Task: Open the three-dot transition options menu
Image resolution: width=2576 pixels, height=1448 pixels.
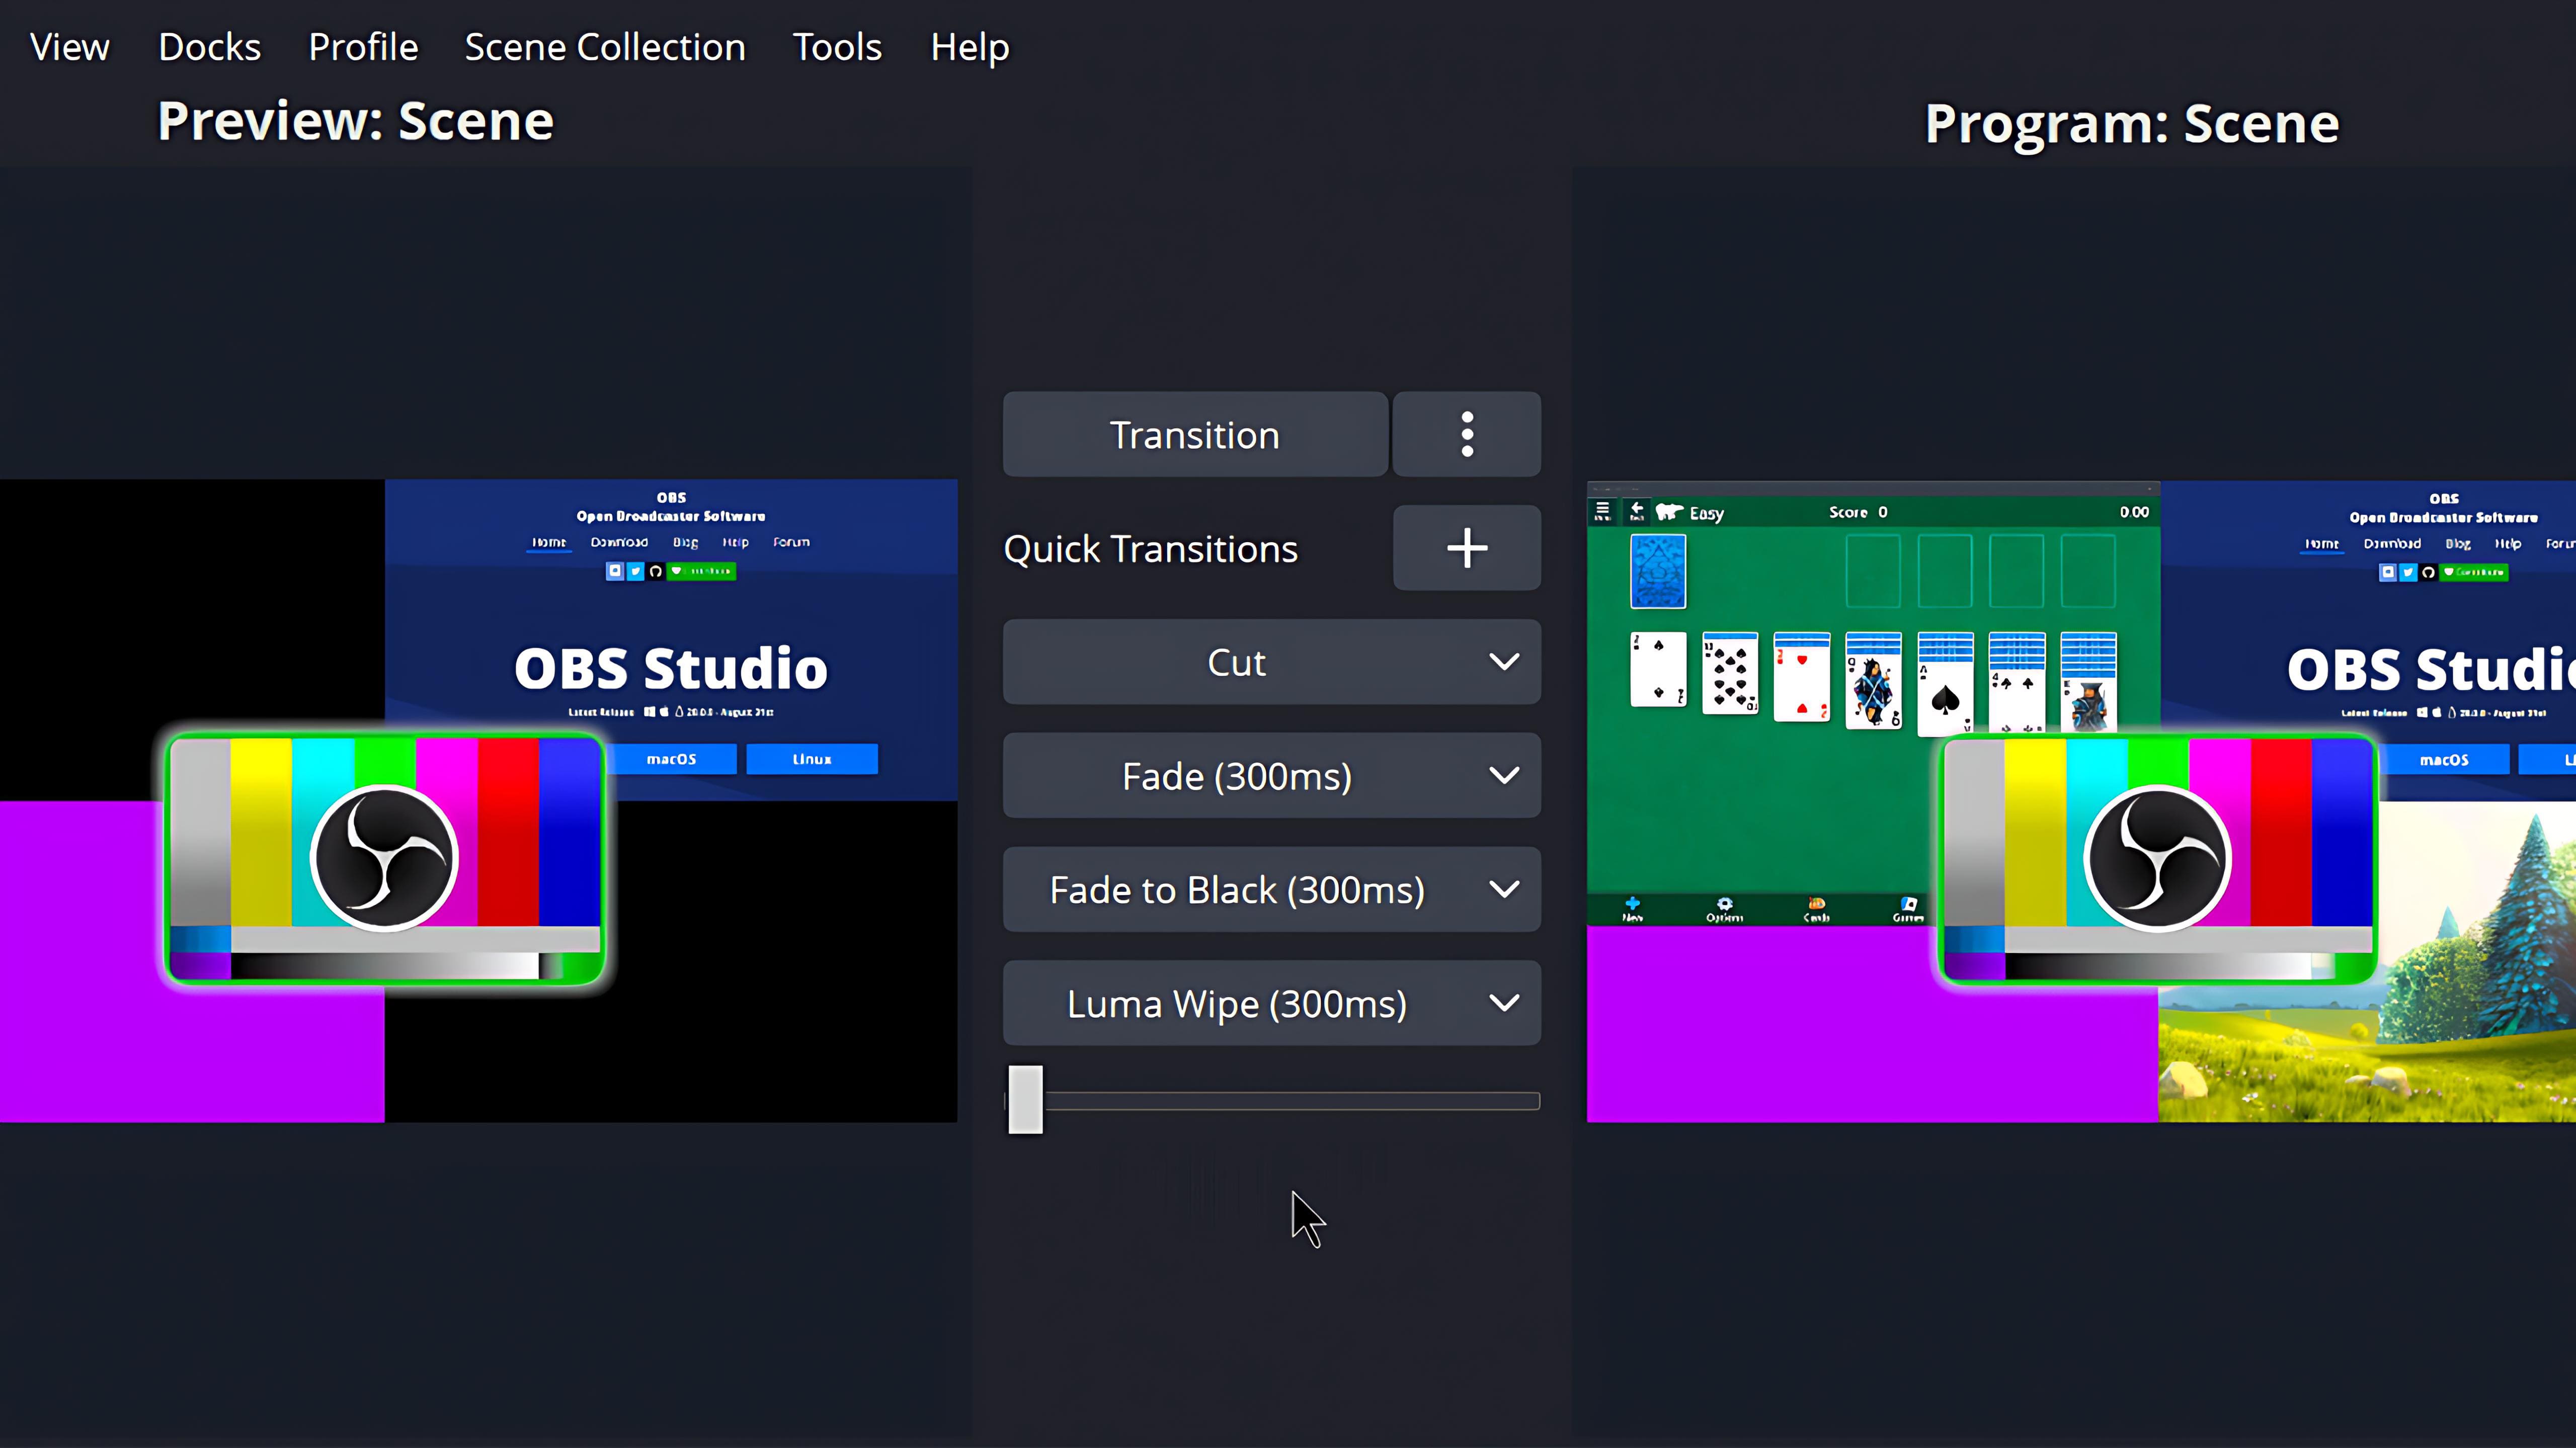Action: [x=1467, y=435]
